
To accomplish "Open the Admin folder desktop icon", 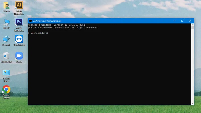I will 6,7.
